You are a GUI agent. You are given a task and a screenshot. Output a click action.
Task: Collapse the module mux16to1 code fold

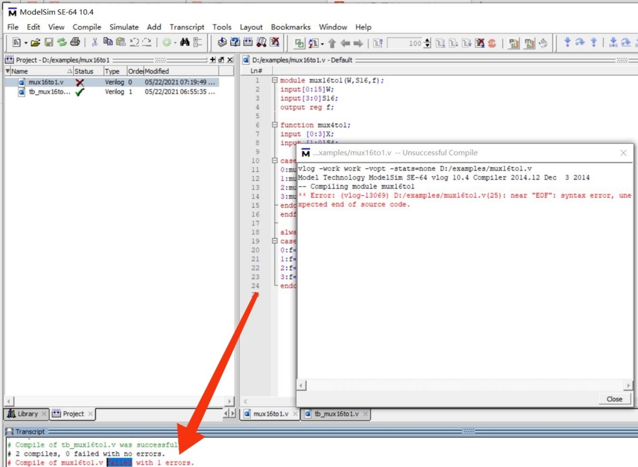275,80
